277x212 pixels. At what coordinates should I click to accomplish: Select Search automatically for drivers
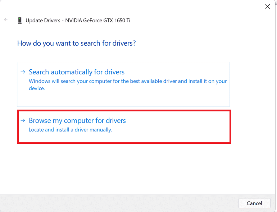pos(123,84)
